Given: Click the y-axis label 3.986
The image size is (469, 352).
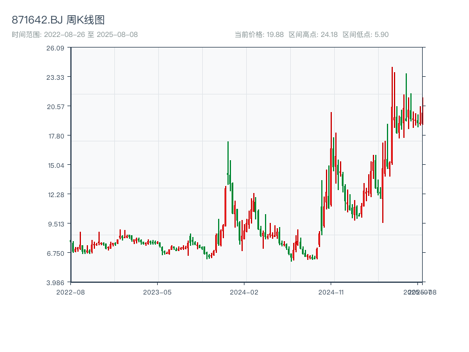Looking at the screenshot, I should [x=55, y=283].
